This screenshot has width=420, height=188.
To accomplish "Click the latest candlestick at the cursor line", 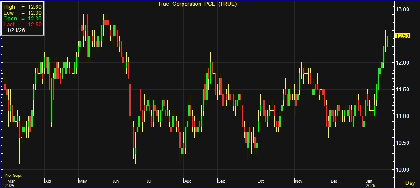I will tap(387, 38).
